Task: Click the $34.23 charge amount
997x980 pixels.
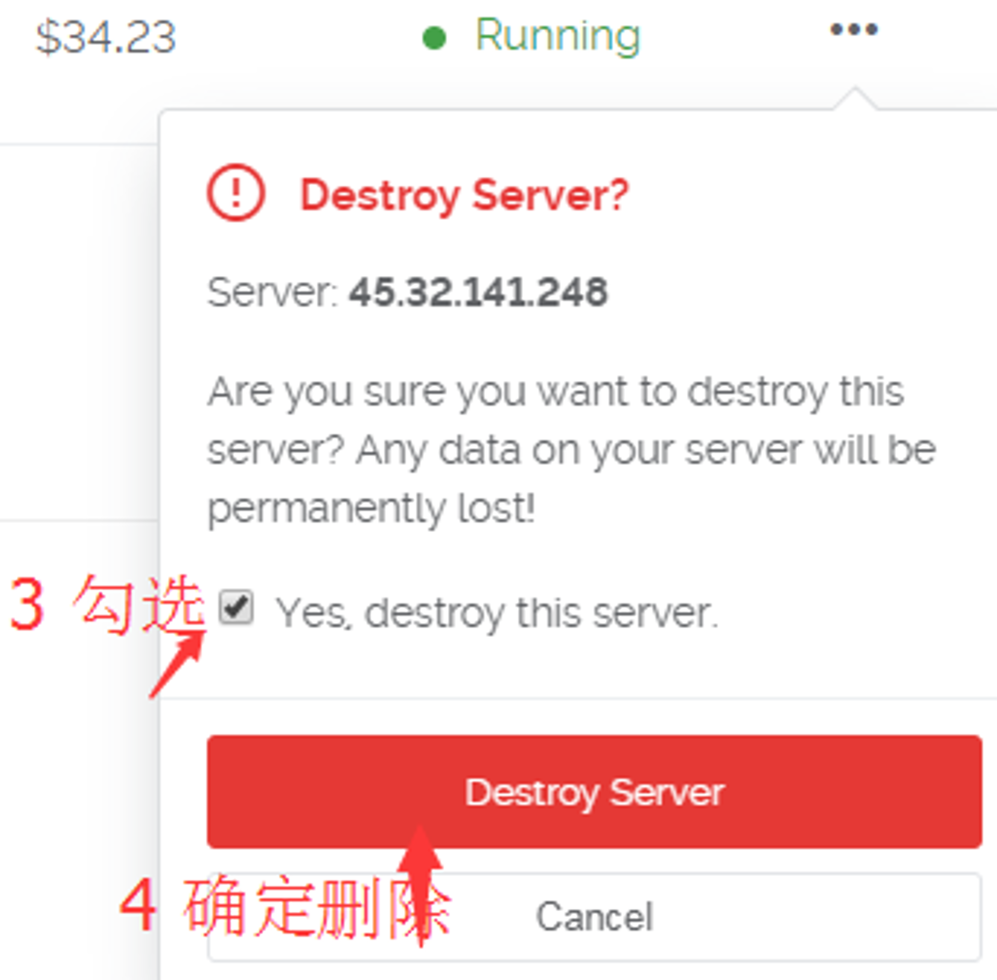Action: (106, 37)
